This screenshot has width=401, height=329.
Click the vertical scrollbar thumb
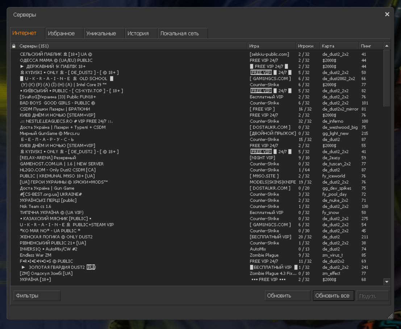[387, 78]
